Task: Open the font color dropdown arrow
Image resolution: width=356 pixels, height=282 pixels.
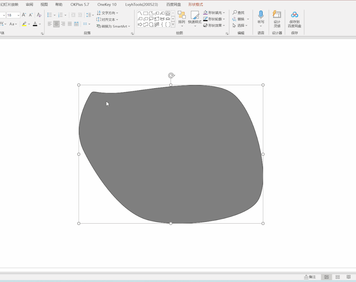Action: [40, 24]
